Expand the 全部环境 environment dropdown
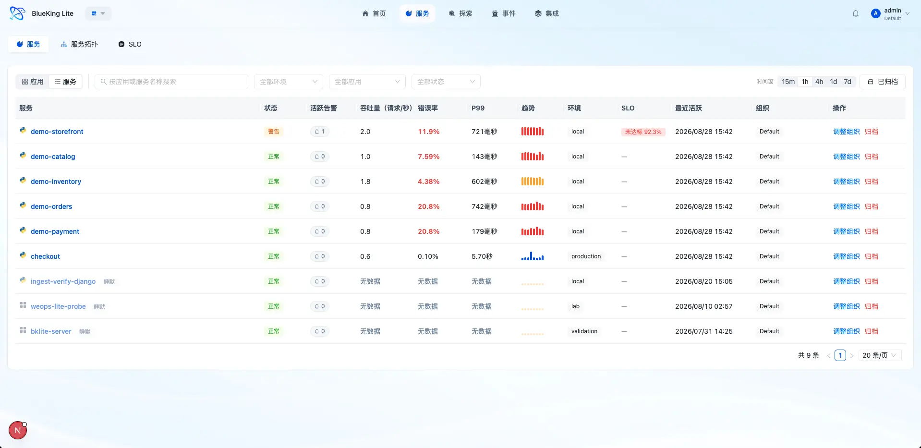 point(289,82)
